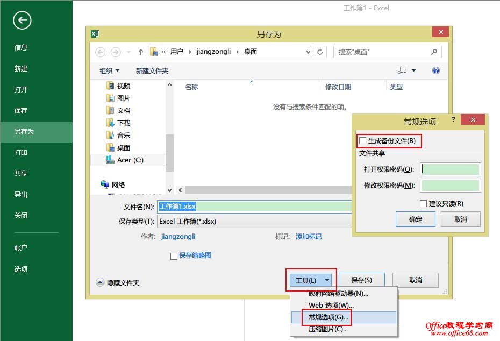The width and height of the screenshot is (500, 341).
Task: Open 帐户 in Backstage sidebar
Action: pos(21,248)
